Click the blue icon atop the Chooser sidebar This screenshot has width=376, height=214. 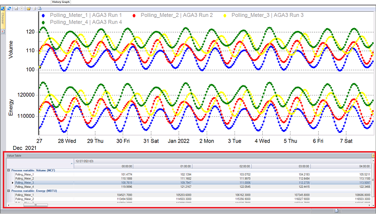tap(3, 9)
